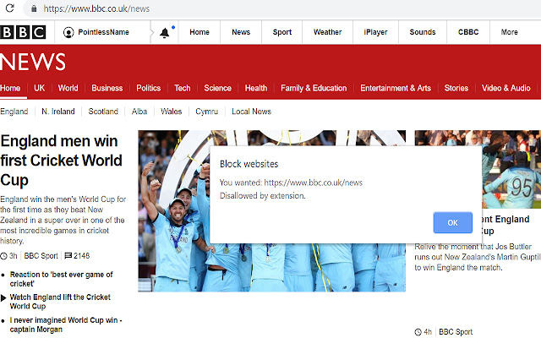Open I never imagined World Cup win story
The image size is (541, 338).
(66, 324)
